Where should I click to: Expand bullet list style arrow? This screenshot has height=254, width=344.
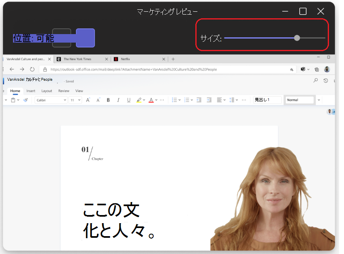pyautogui.click(x=180, y=100)
